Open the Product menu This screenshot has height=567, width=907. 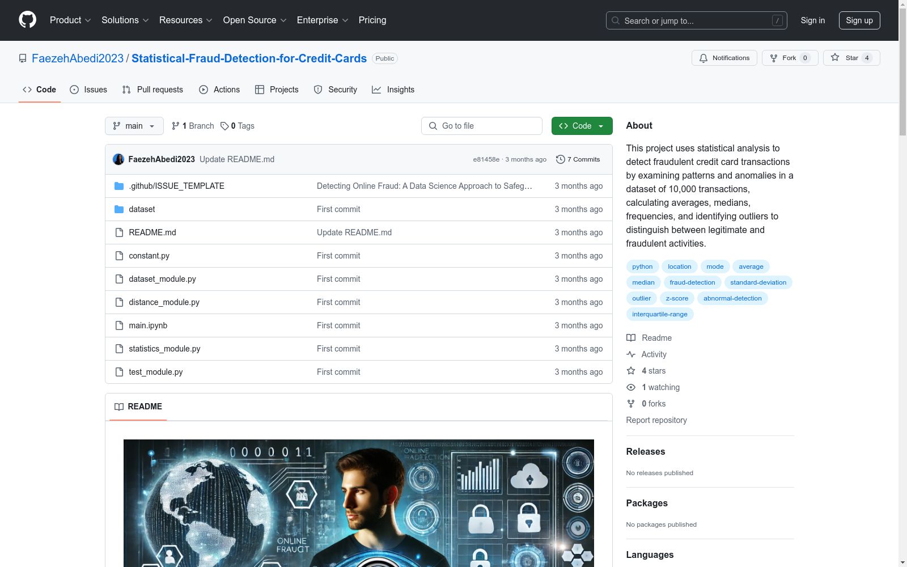tap(70, 20)
